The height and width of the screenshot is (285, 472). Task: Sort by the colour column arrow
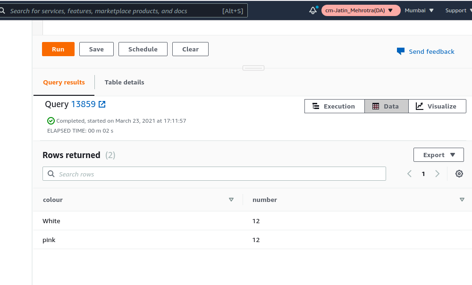231,200
